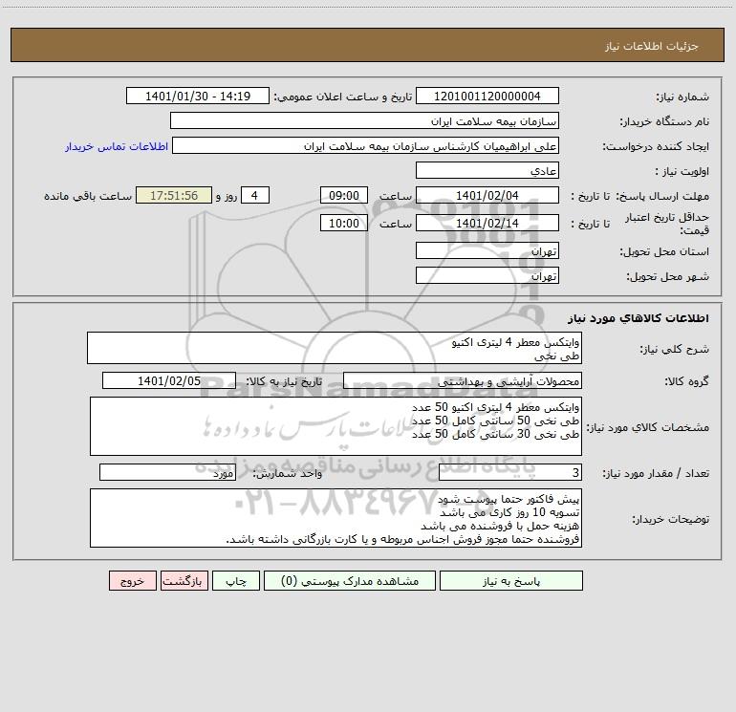Open مشاهده مدارک پیوستی (0) button

point(350,581)
